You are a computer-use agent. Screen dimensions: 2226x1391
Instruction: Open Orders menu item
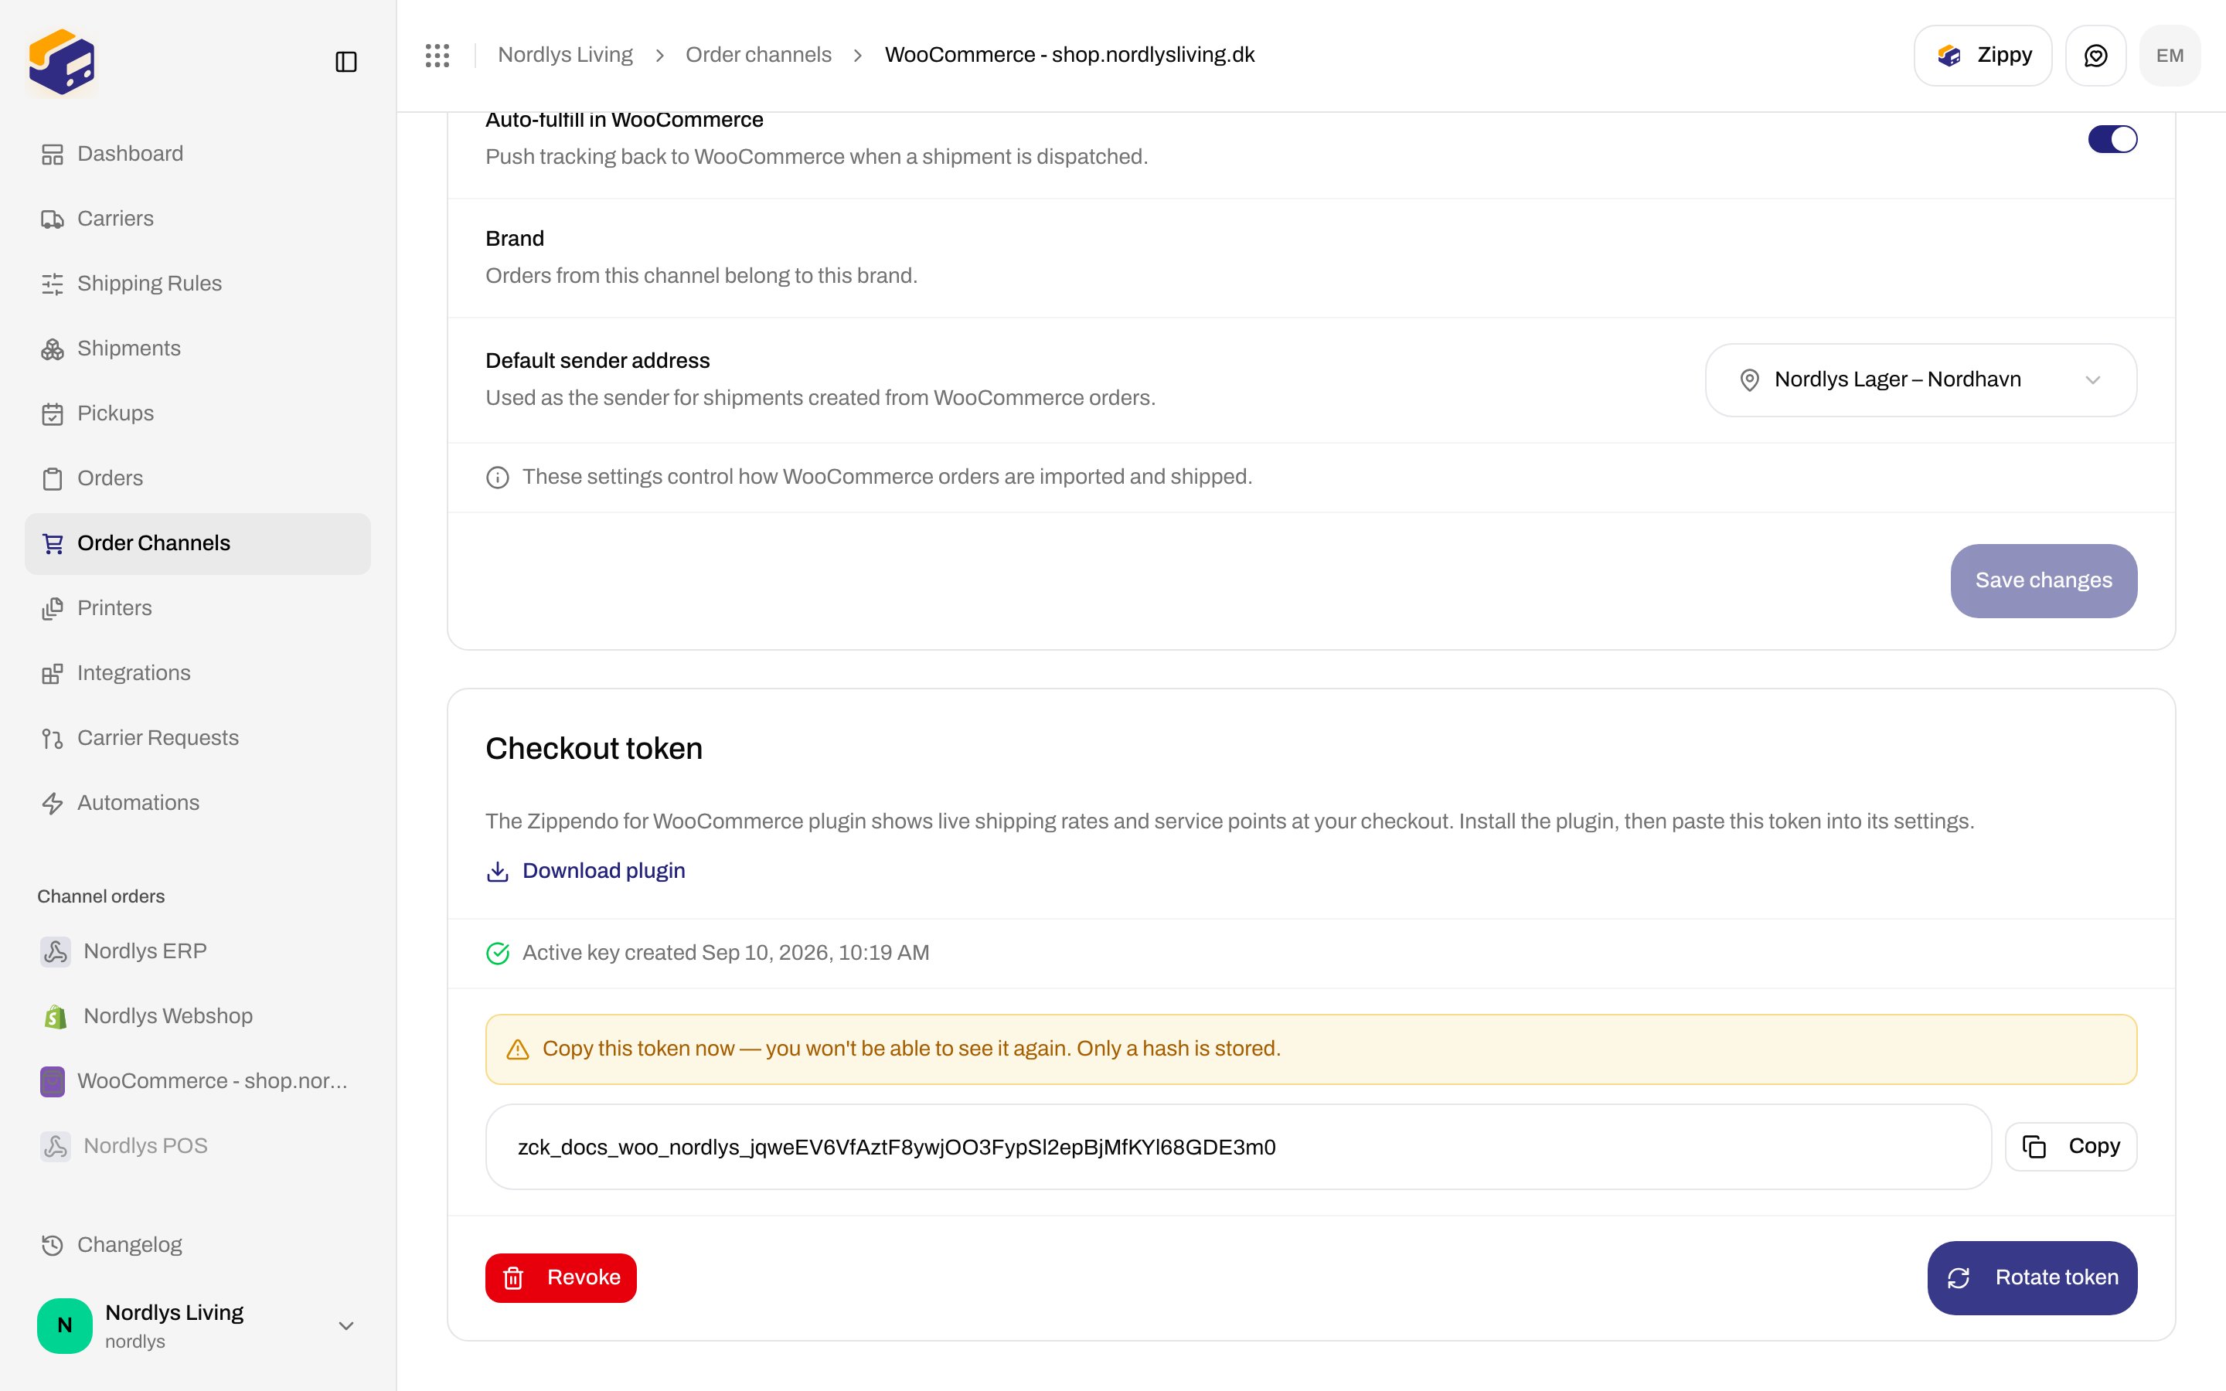coord(198,478)
